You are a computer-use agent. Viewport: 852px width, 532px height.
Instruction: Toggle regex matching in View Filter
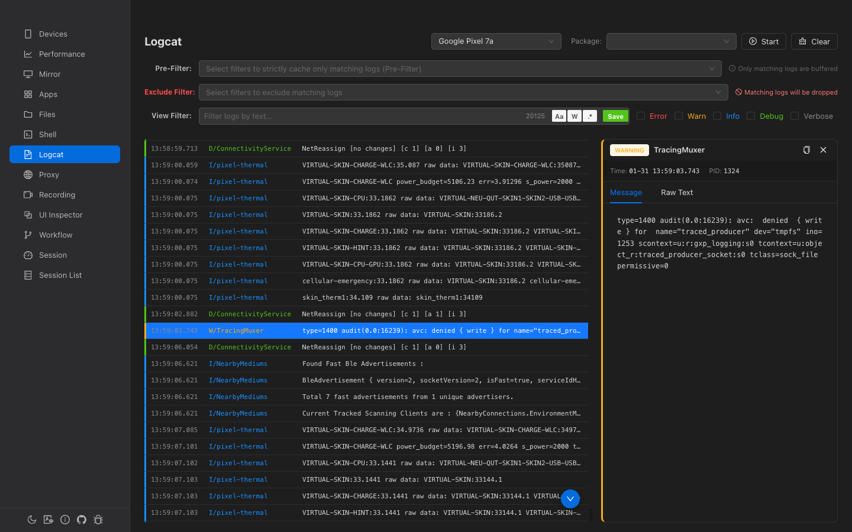[590, 116]
